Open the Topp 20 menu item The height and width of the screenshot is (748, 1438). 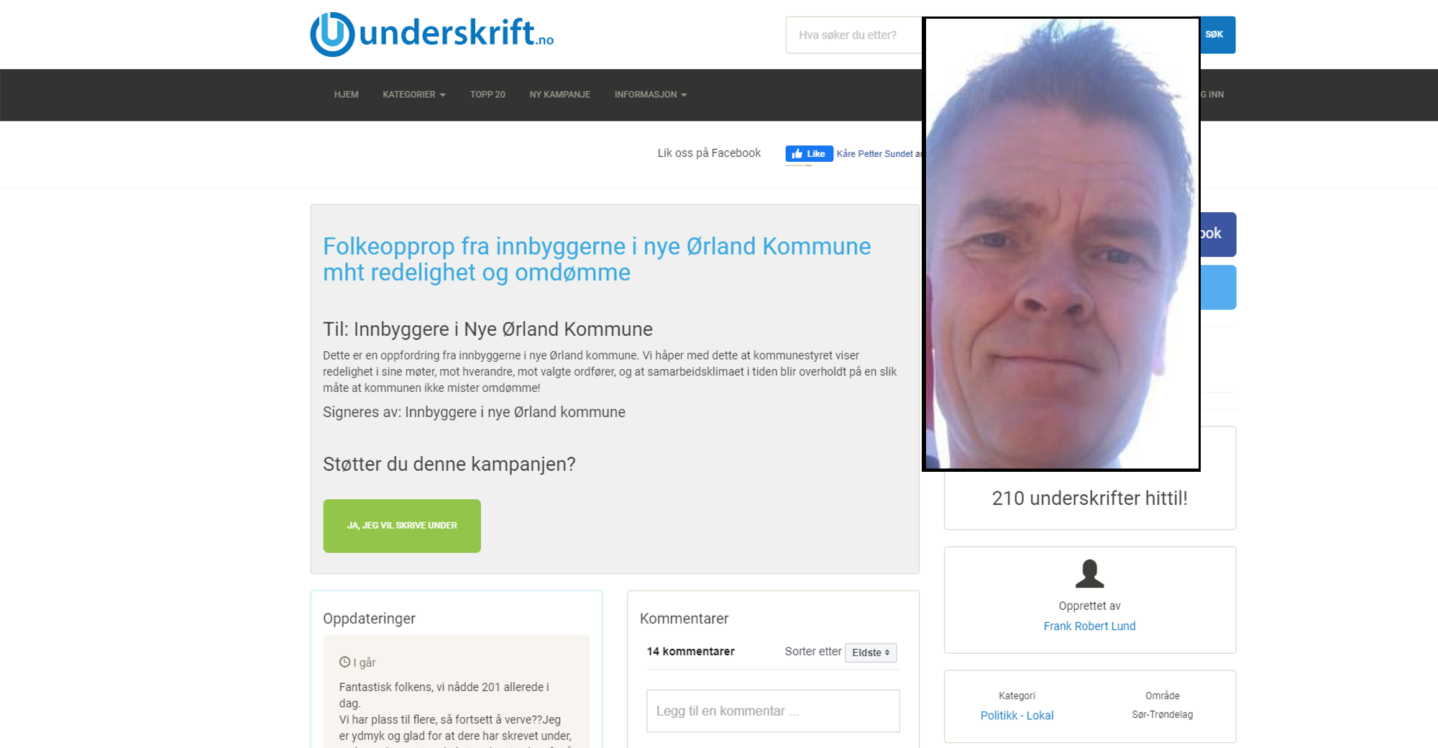(487, 95)
